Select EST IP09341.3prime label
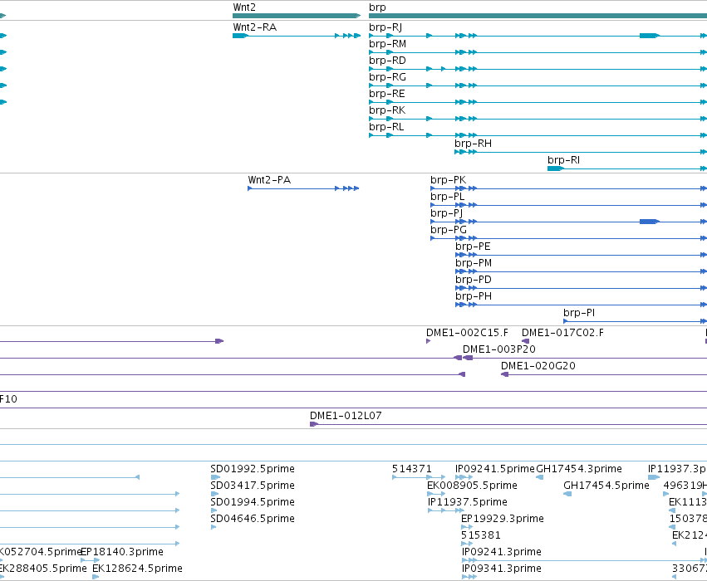The width and height of the screenshot is (707, 581). [502, 569]
